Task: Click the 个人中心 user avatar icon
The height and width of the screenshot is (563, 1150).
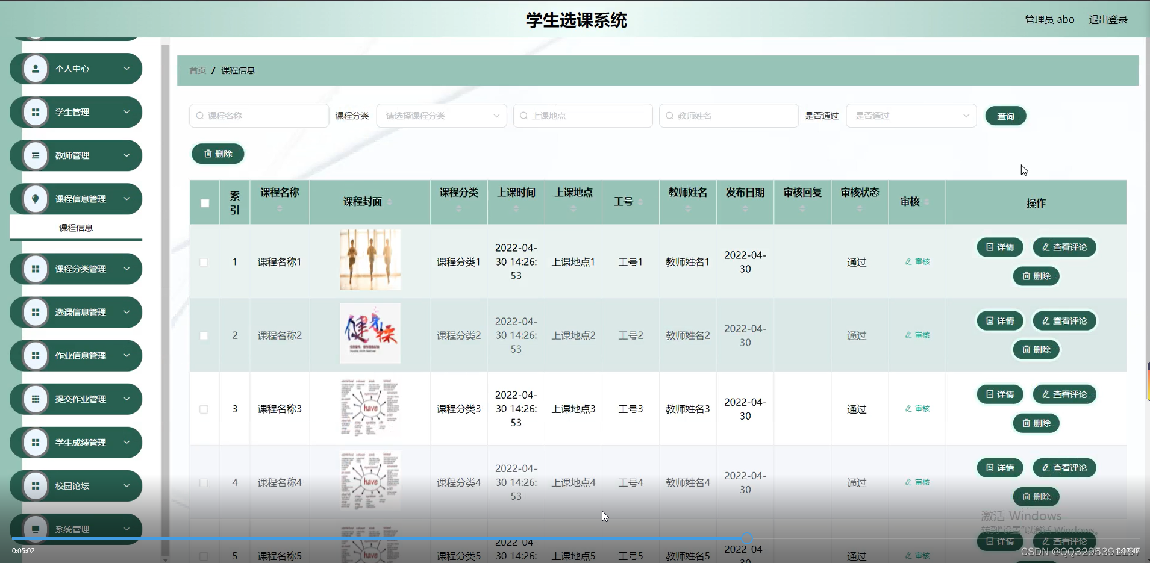Action: pyautogui.click(x=36, y=69)
